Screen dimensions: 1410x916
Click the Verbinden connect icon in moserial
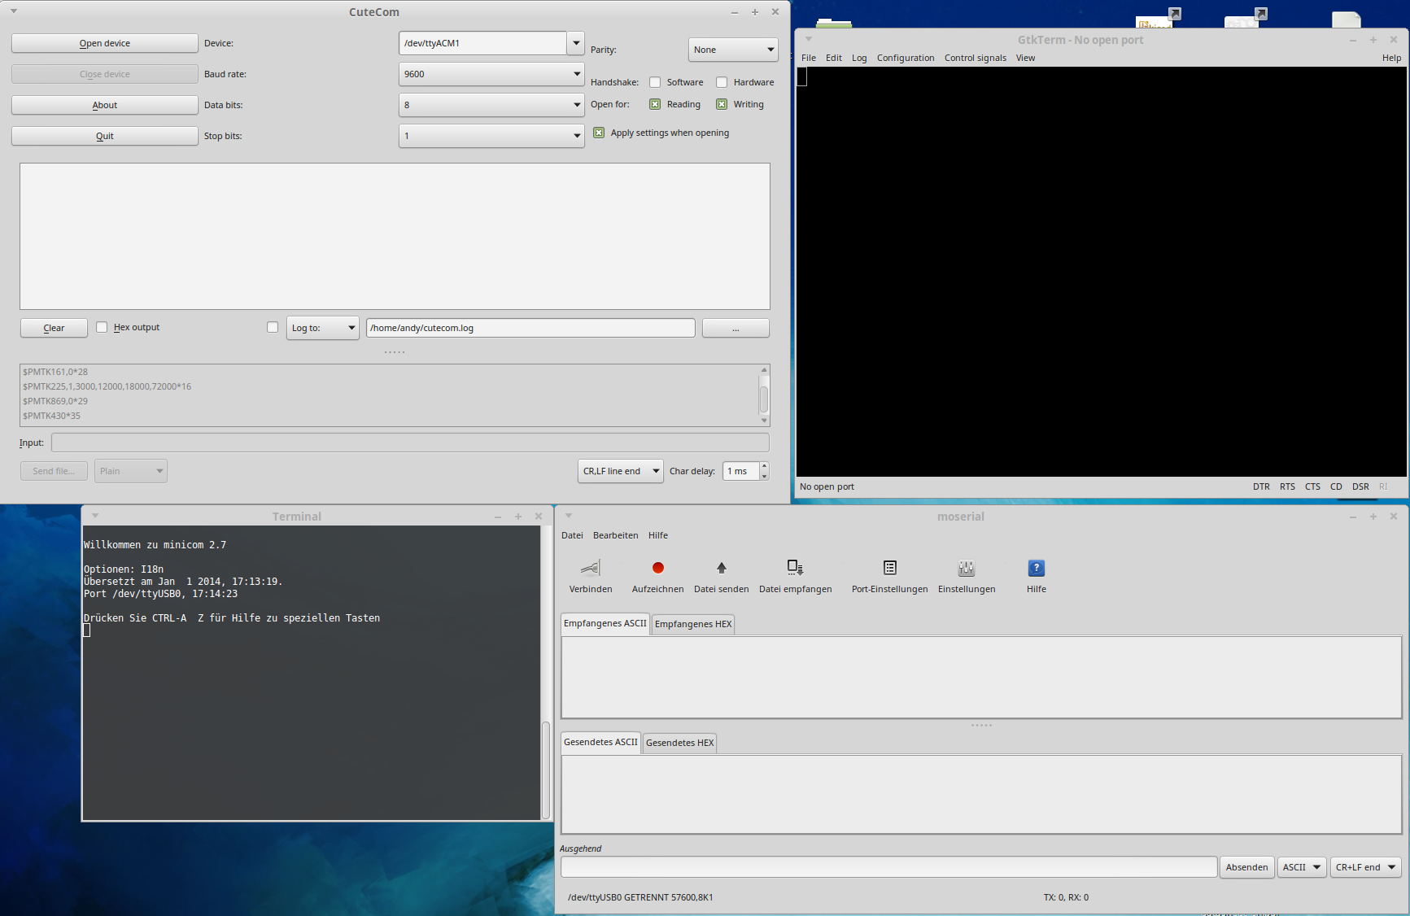pos(591,568)
